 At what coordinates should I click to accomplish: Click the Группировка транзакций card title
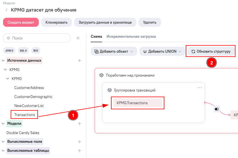coord(135,90)
